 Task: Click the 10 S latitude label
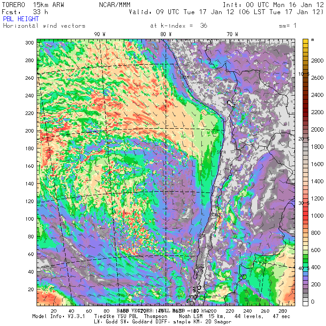click(x=304, y=74)
